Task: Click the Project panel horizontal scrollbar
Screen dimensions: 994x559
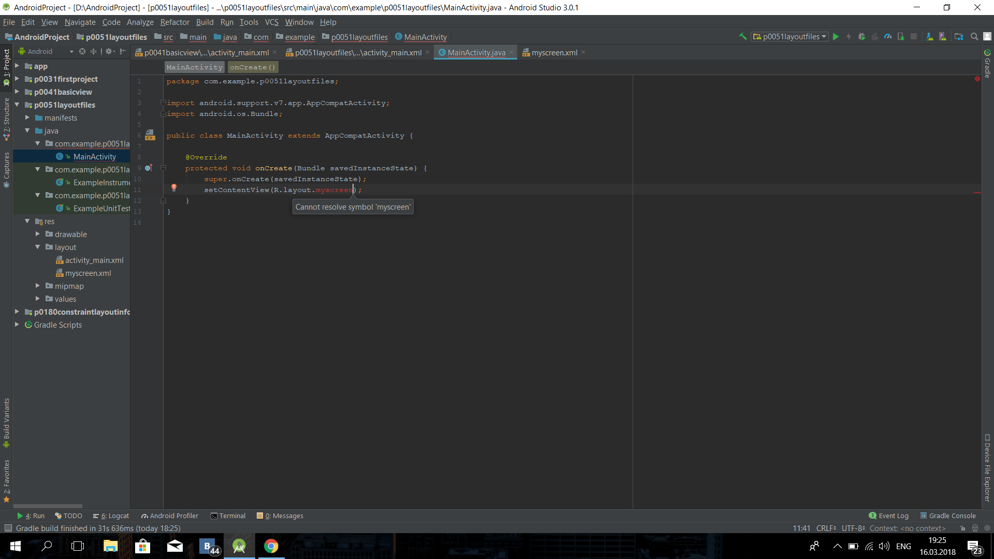Action: (48, 506)
